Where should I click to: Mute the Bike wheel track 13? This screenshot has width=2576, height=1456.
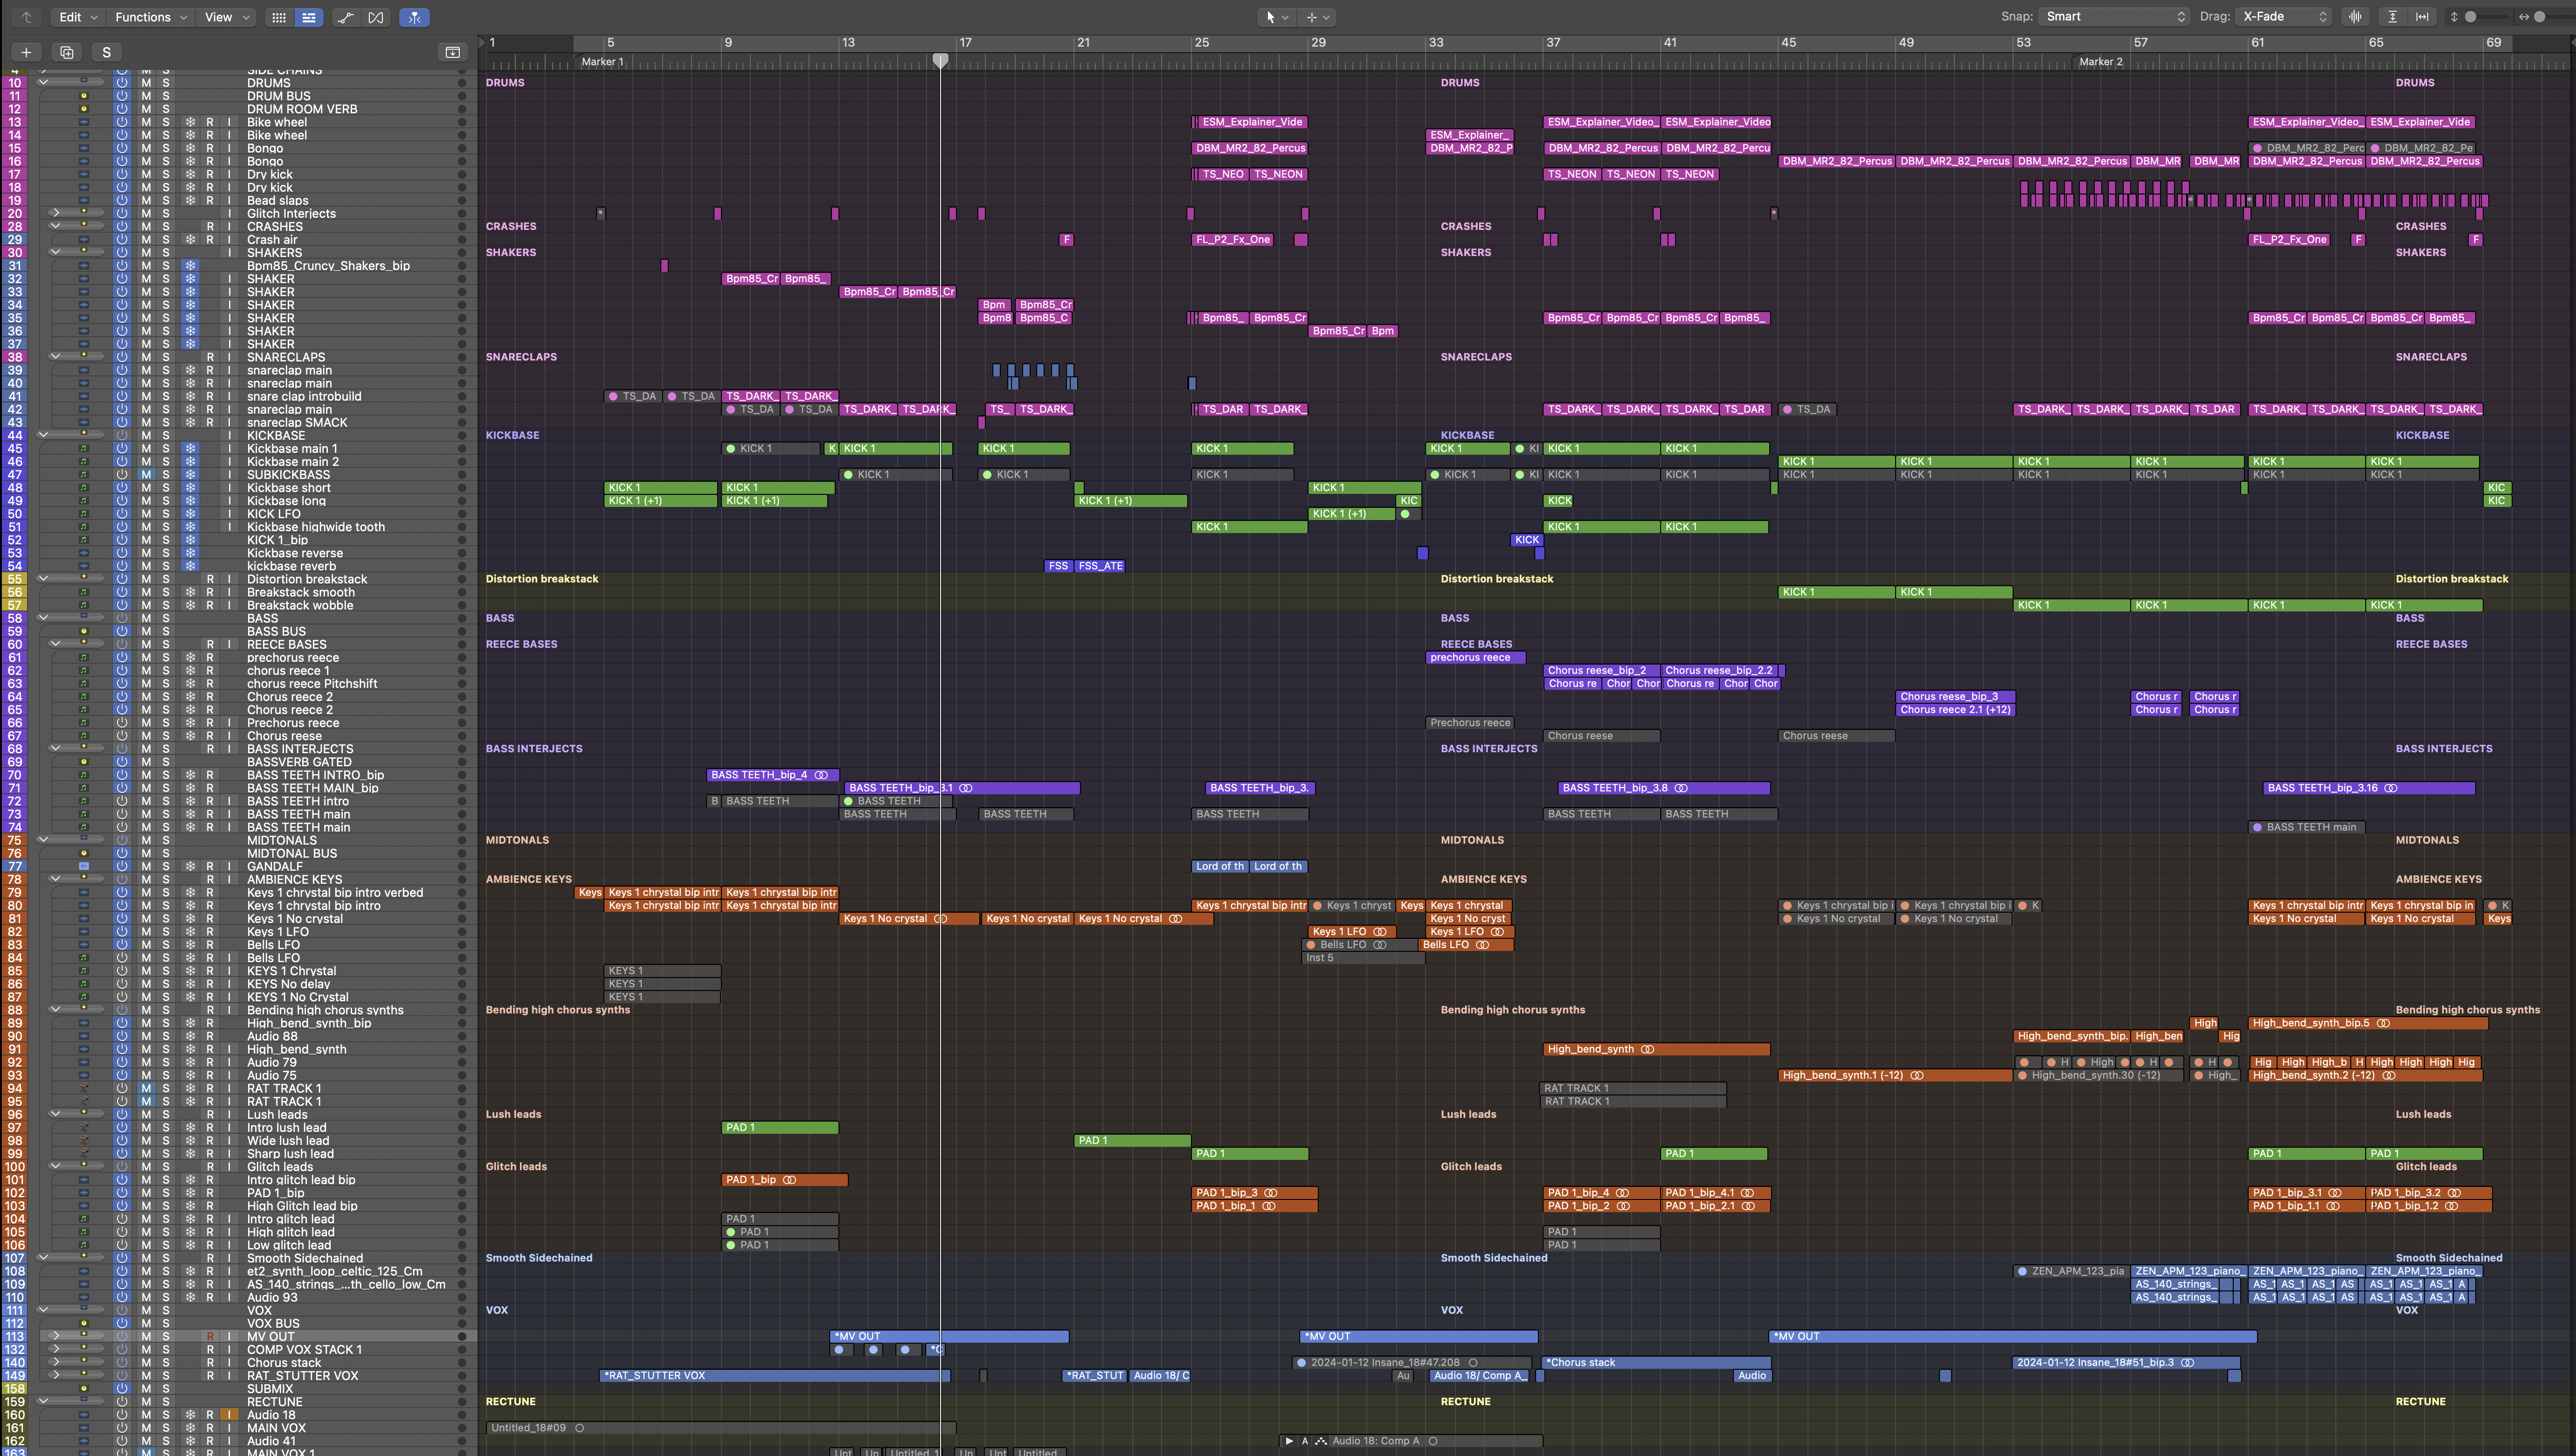point(146,122)
